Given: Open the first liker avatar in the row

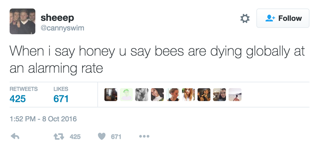Looking at the screenshot, I should (x=111, y=95).
